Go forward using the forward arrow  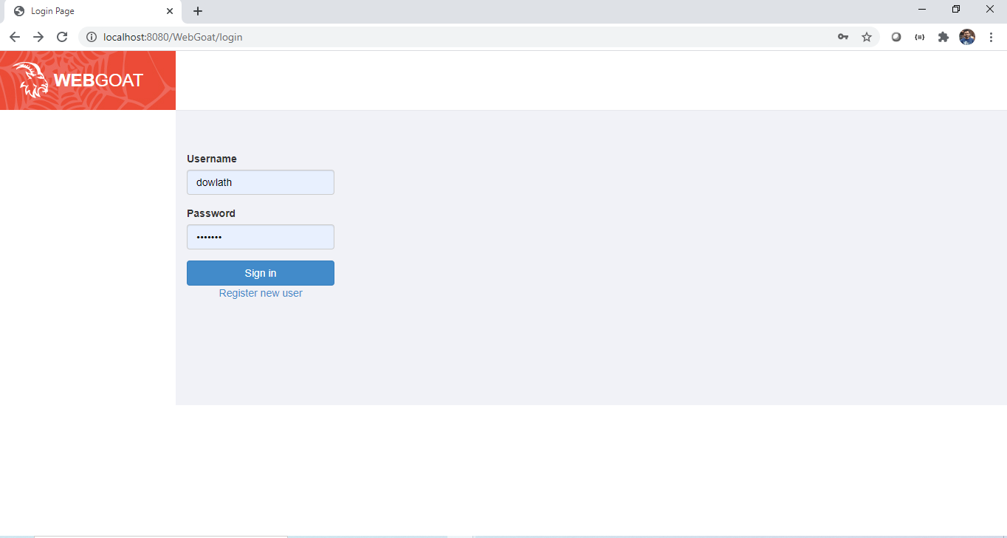38,37
